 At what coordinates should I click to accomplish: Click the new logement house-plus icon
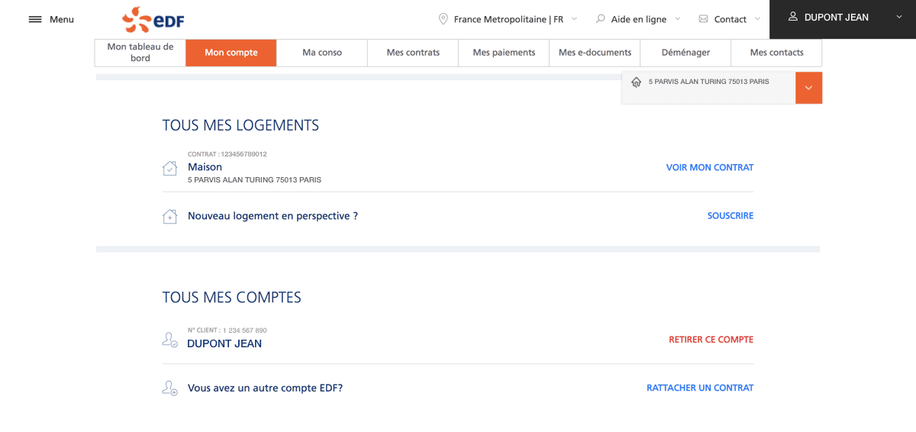pyautogui.click(x=169, y=217)
